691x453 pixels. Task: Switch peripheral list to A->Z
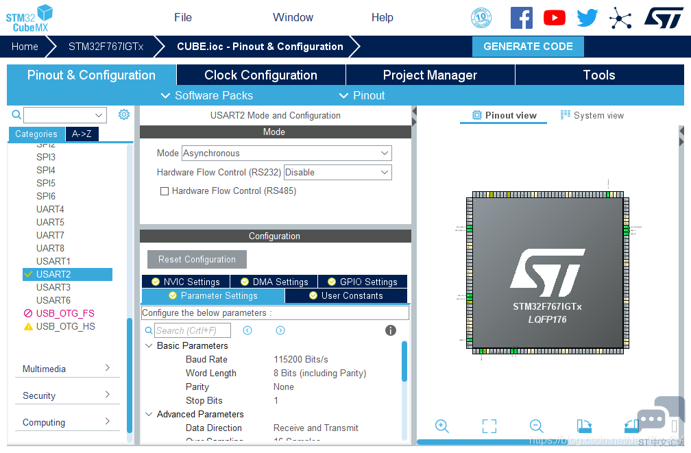[82, 134]
